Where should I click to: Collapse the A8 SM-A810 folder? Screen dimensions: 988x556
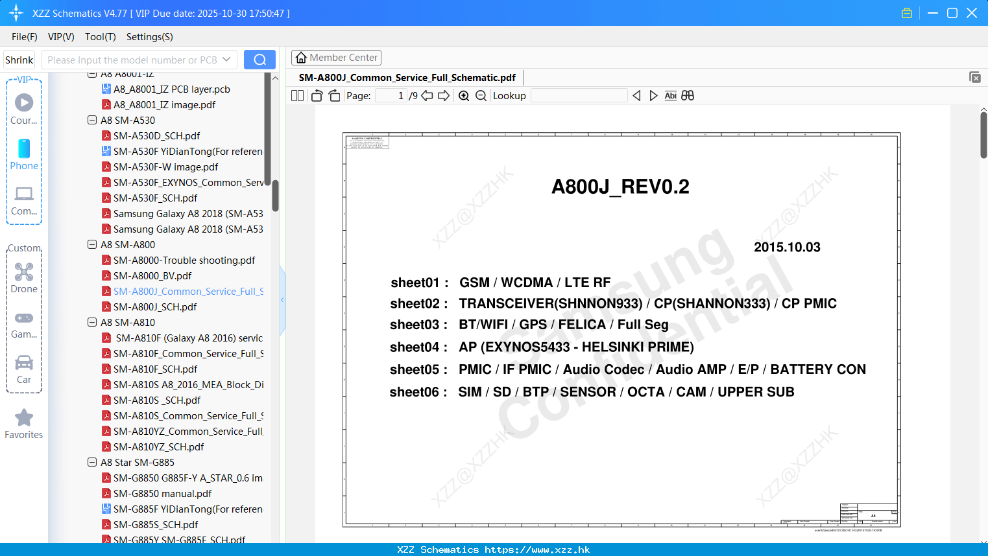coord(92,322)
